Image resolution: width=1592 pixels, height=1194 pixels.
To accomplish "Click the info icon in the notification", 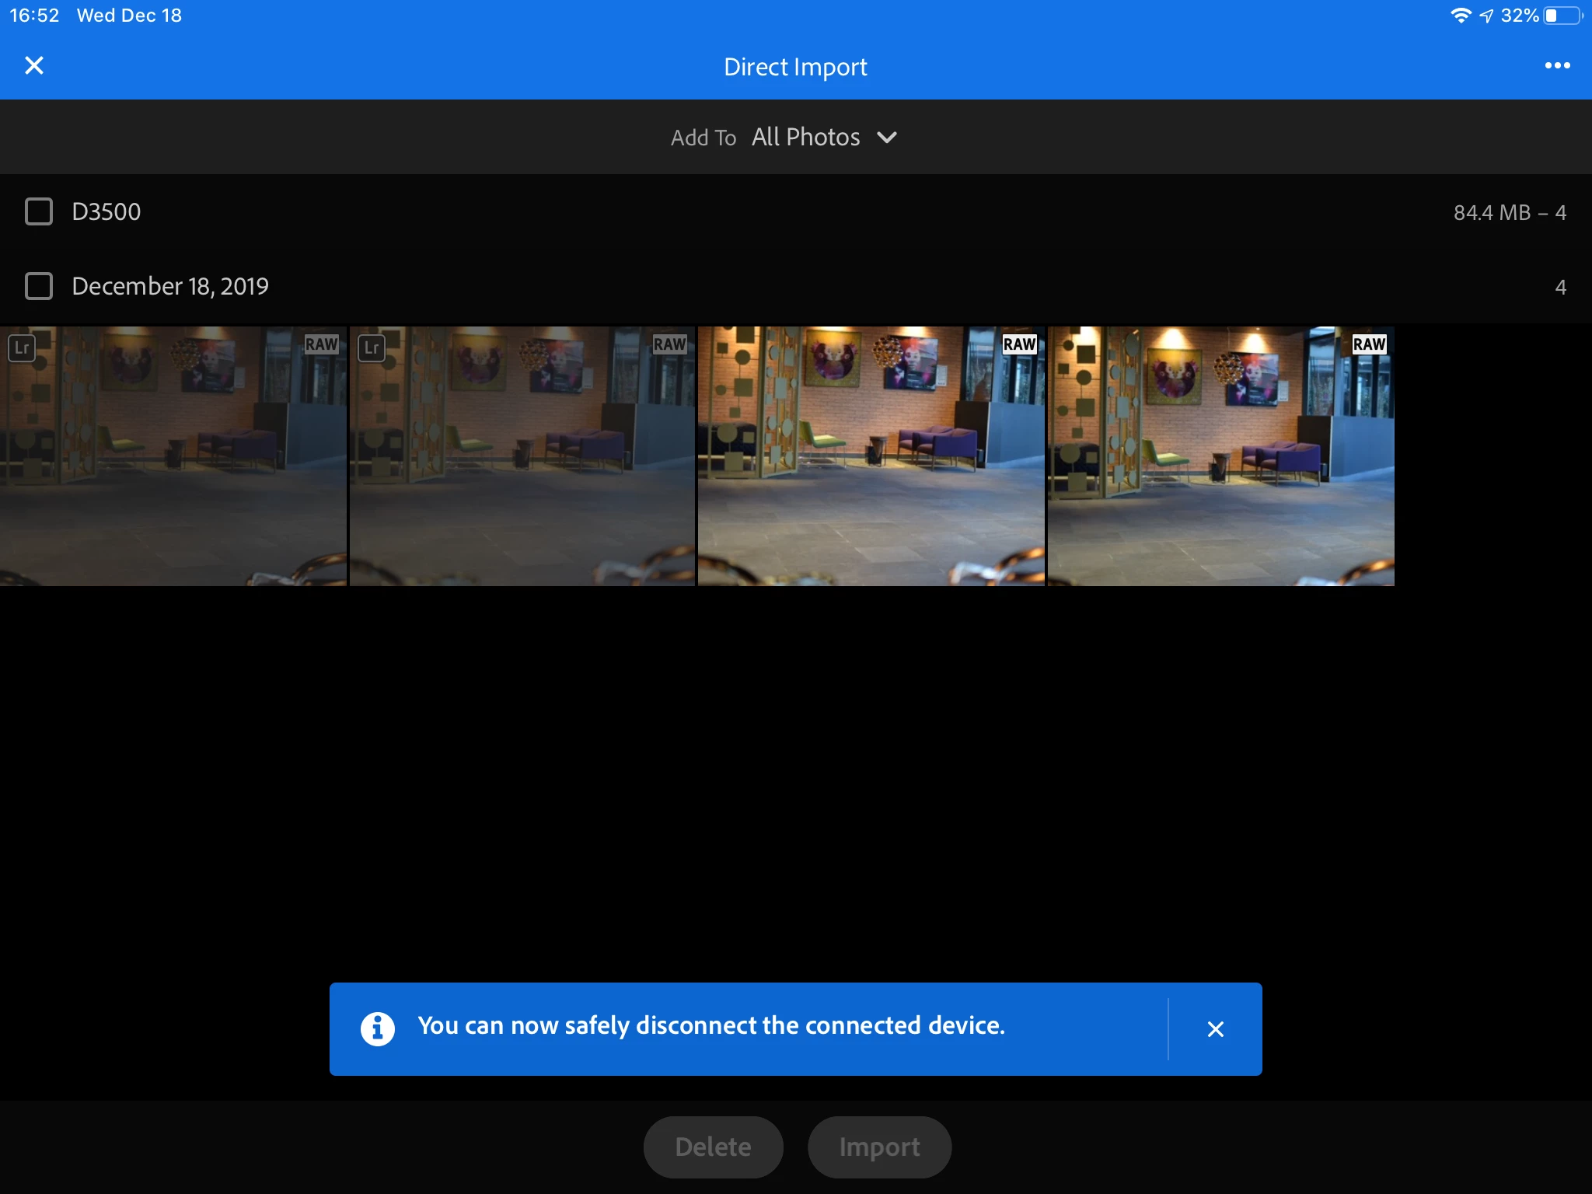I will coord(378,1028).
